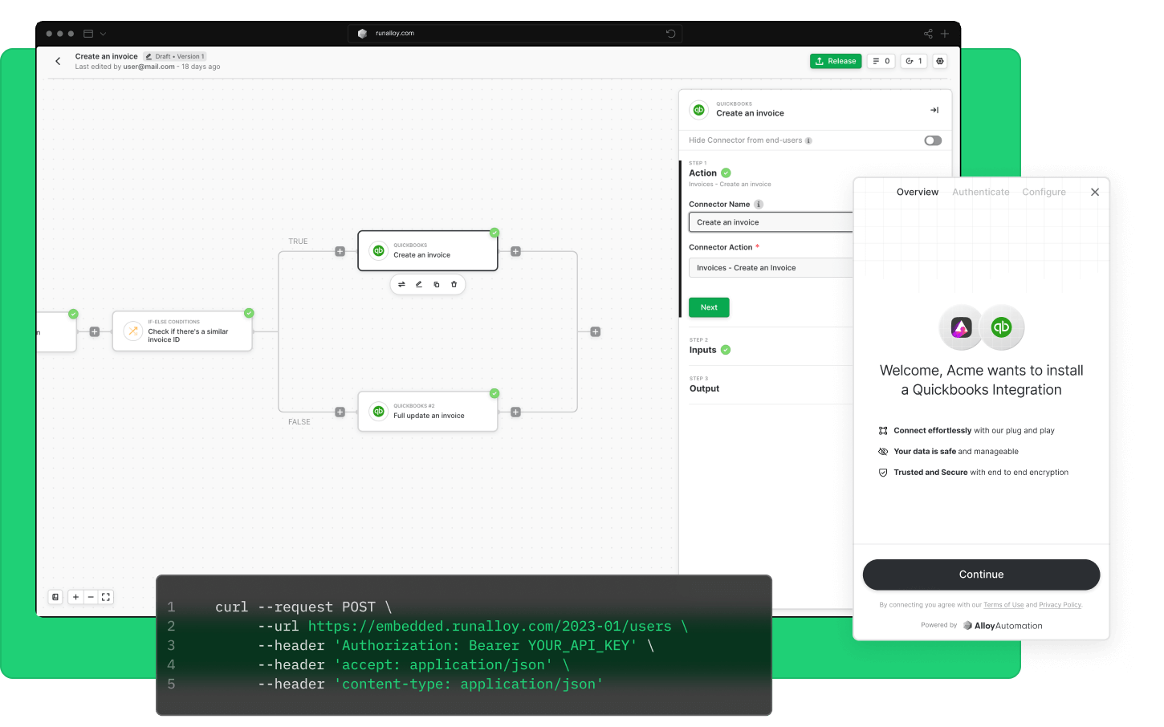Click the docs book icon on canvas

click(55, 597)
